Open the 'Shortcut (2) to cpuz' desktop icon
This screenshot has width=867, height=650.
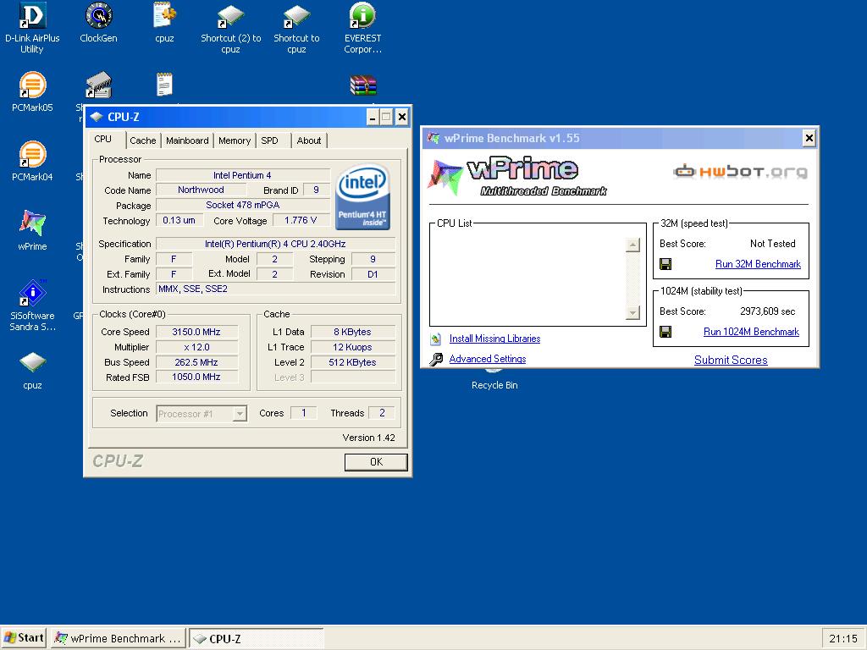coord(230,15)
